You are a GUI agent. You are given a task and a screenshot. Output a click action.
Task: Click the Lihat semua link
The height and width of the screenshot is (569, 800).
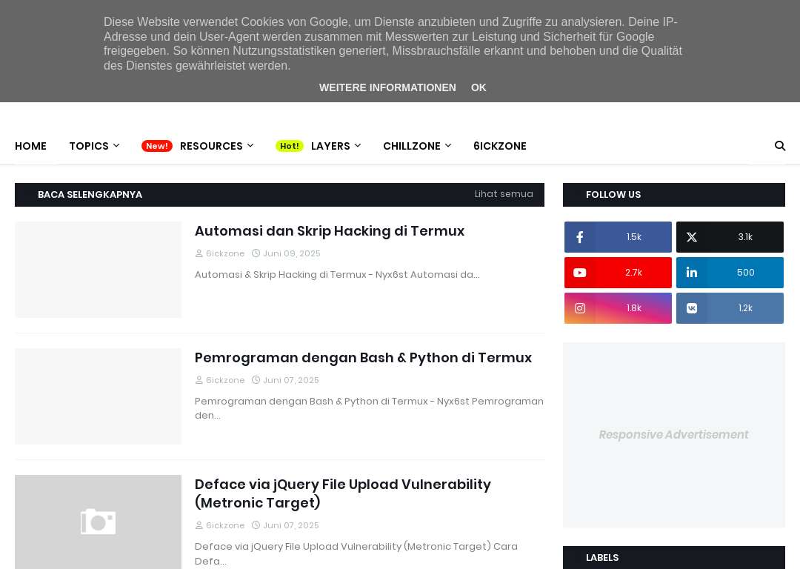tap(504, 194)
